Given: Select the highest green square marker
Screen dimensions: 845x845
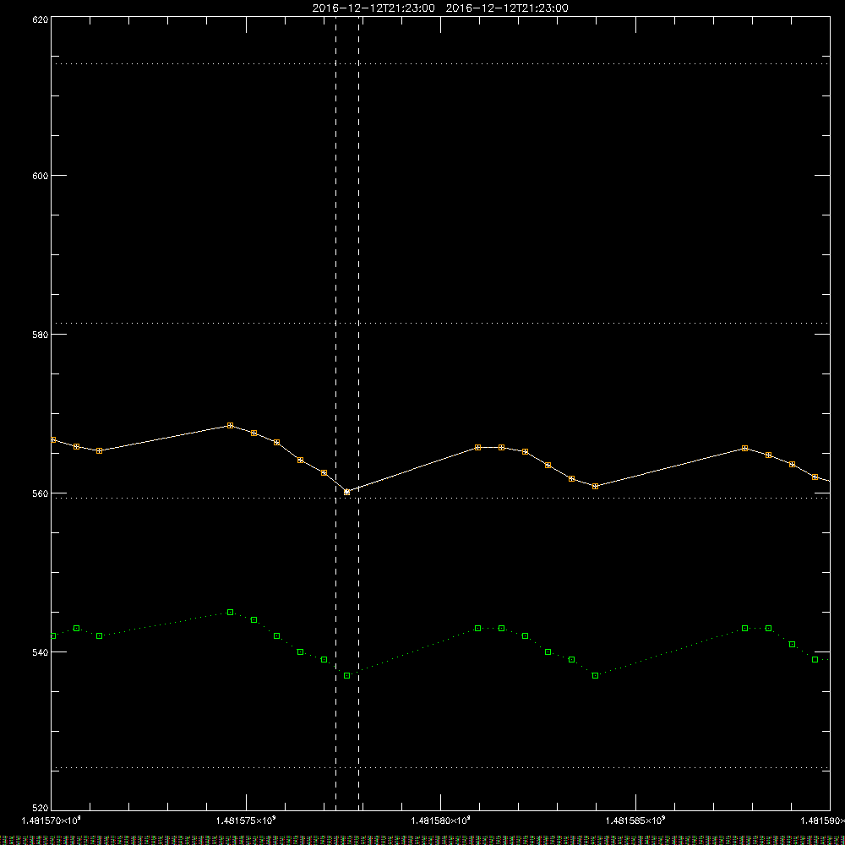Looking at the screenshot, I should point(231,612).
